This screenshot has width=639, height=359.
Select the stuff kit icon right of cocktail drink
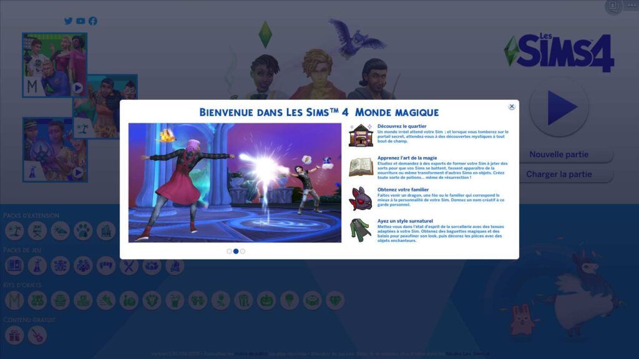198,300
